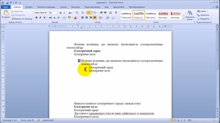Open the font name dropdown (Times New Roman)
The width and height of the screenshot is (220, 123).
pos(48,13)
